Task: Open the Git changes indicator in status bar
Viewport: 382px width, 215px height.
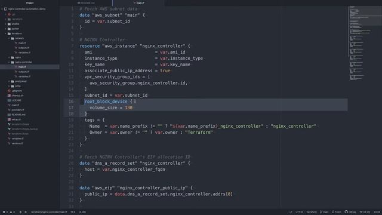Action: 365,212
